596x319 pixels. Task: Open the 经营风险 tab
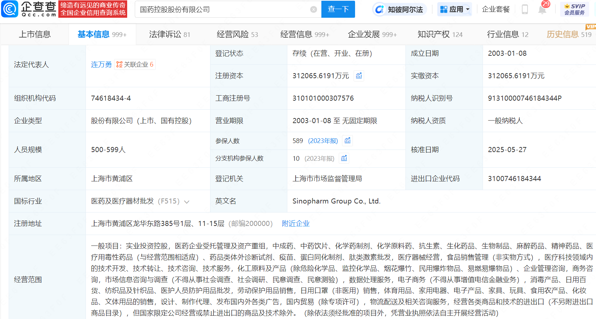pos(237,34)
